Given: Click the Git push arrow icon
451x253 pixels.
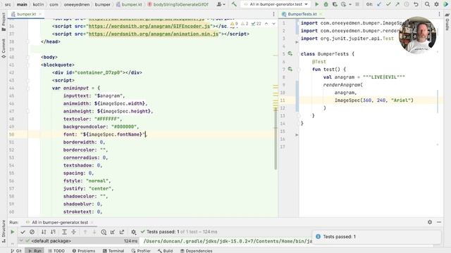Looking at the screenshot, I should click(x=397, y=4).
